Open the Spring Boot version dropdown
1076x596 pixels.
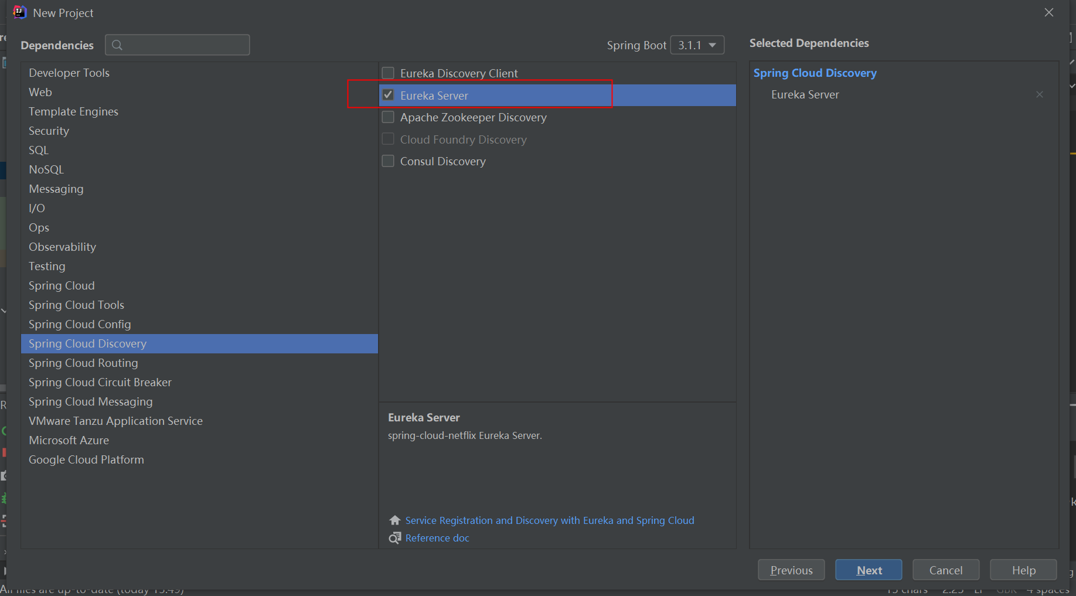[x=697, y=45]
